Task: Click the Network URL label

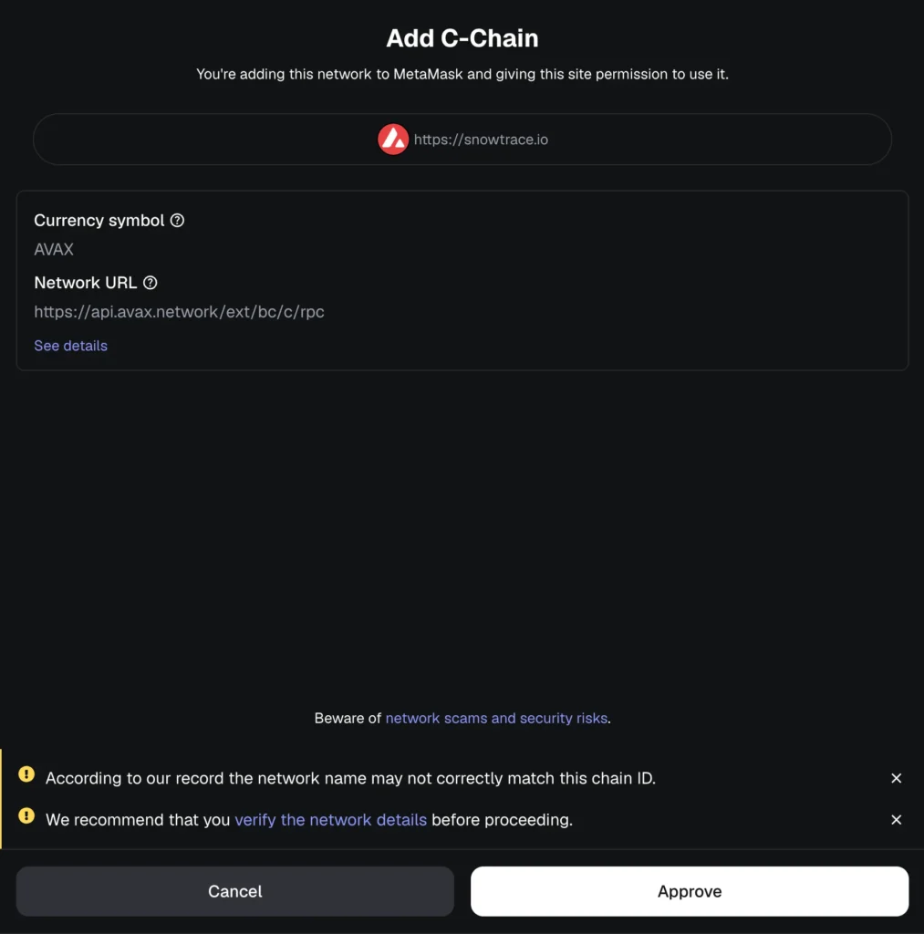Action: coord(85,283)
